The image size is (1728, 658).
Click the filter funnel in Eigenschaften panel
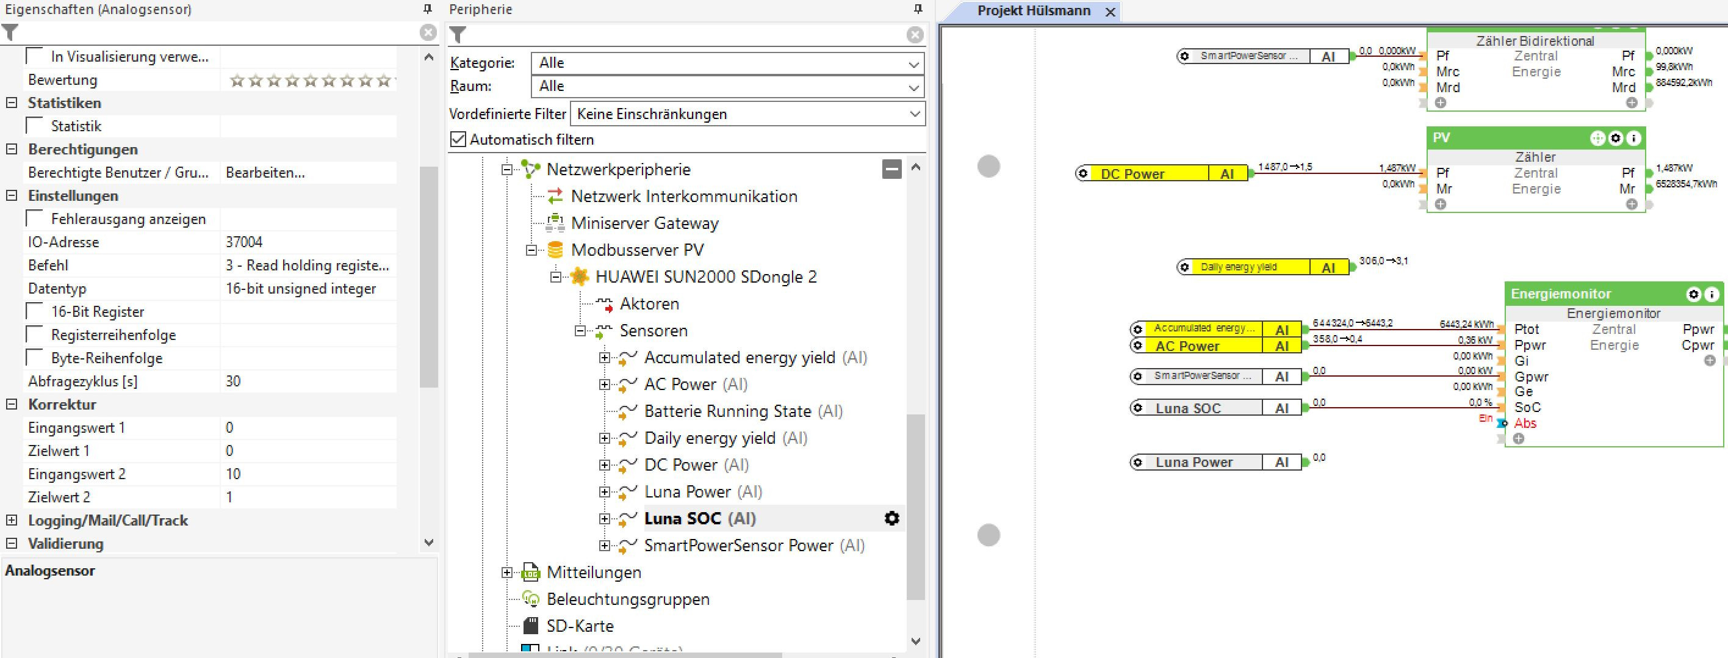pos(10,32)
